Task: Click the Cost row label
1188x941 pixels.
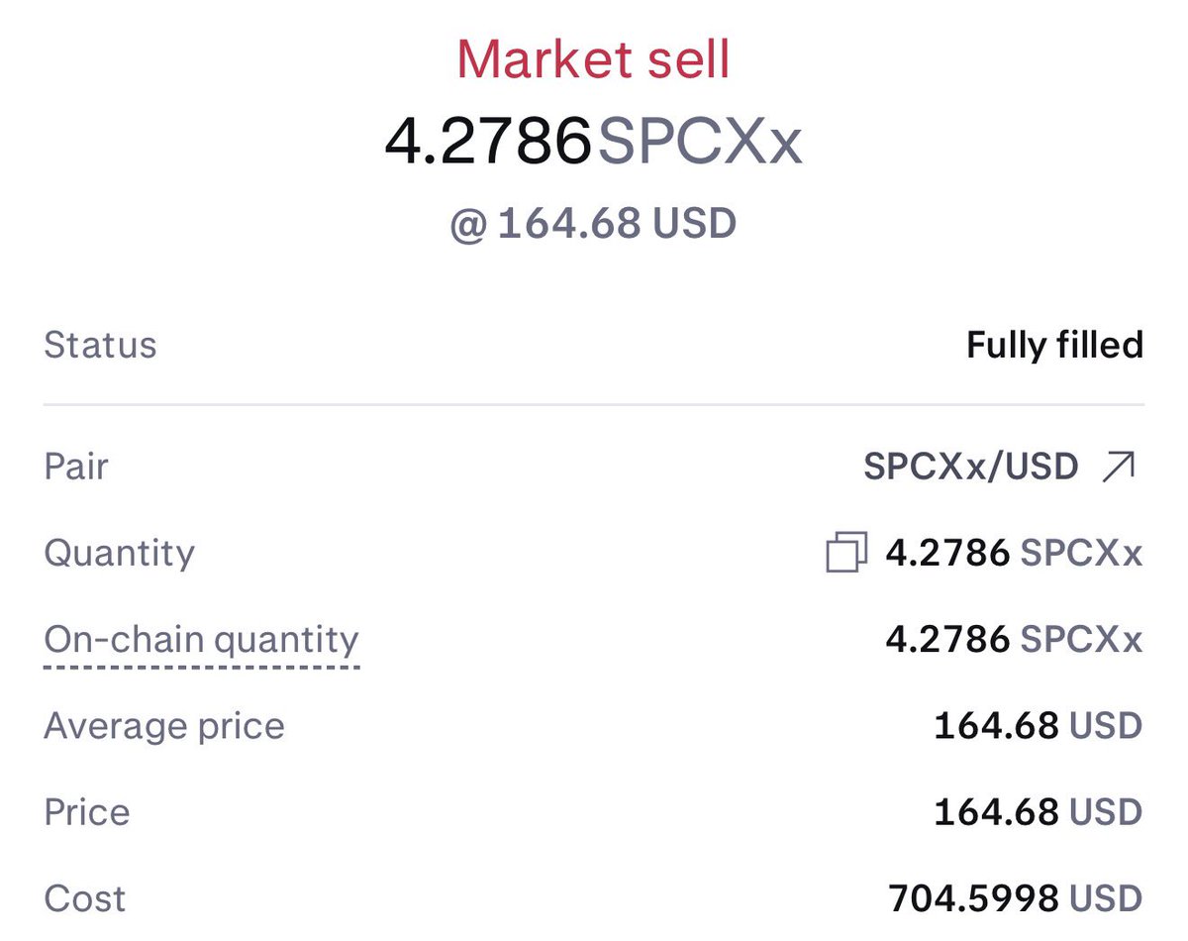Action: (84, 899)
